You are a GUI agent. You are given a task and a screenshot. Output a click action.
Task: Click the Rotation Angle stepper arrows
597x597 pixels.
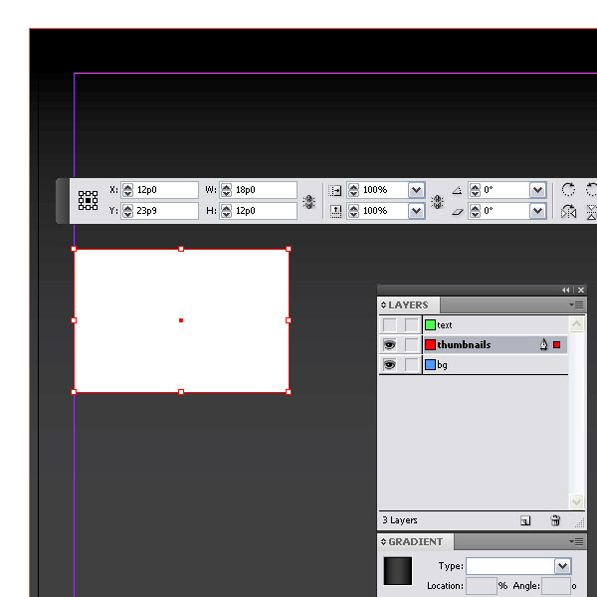click(475, 190)
